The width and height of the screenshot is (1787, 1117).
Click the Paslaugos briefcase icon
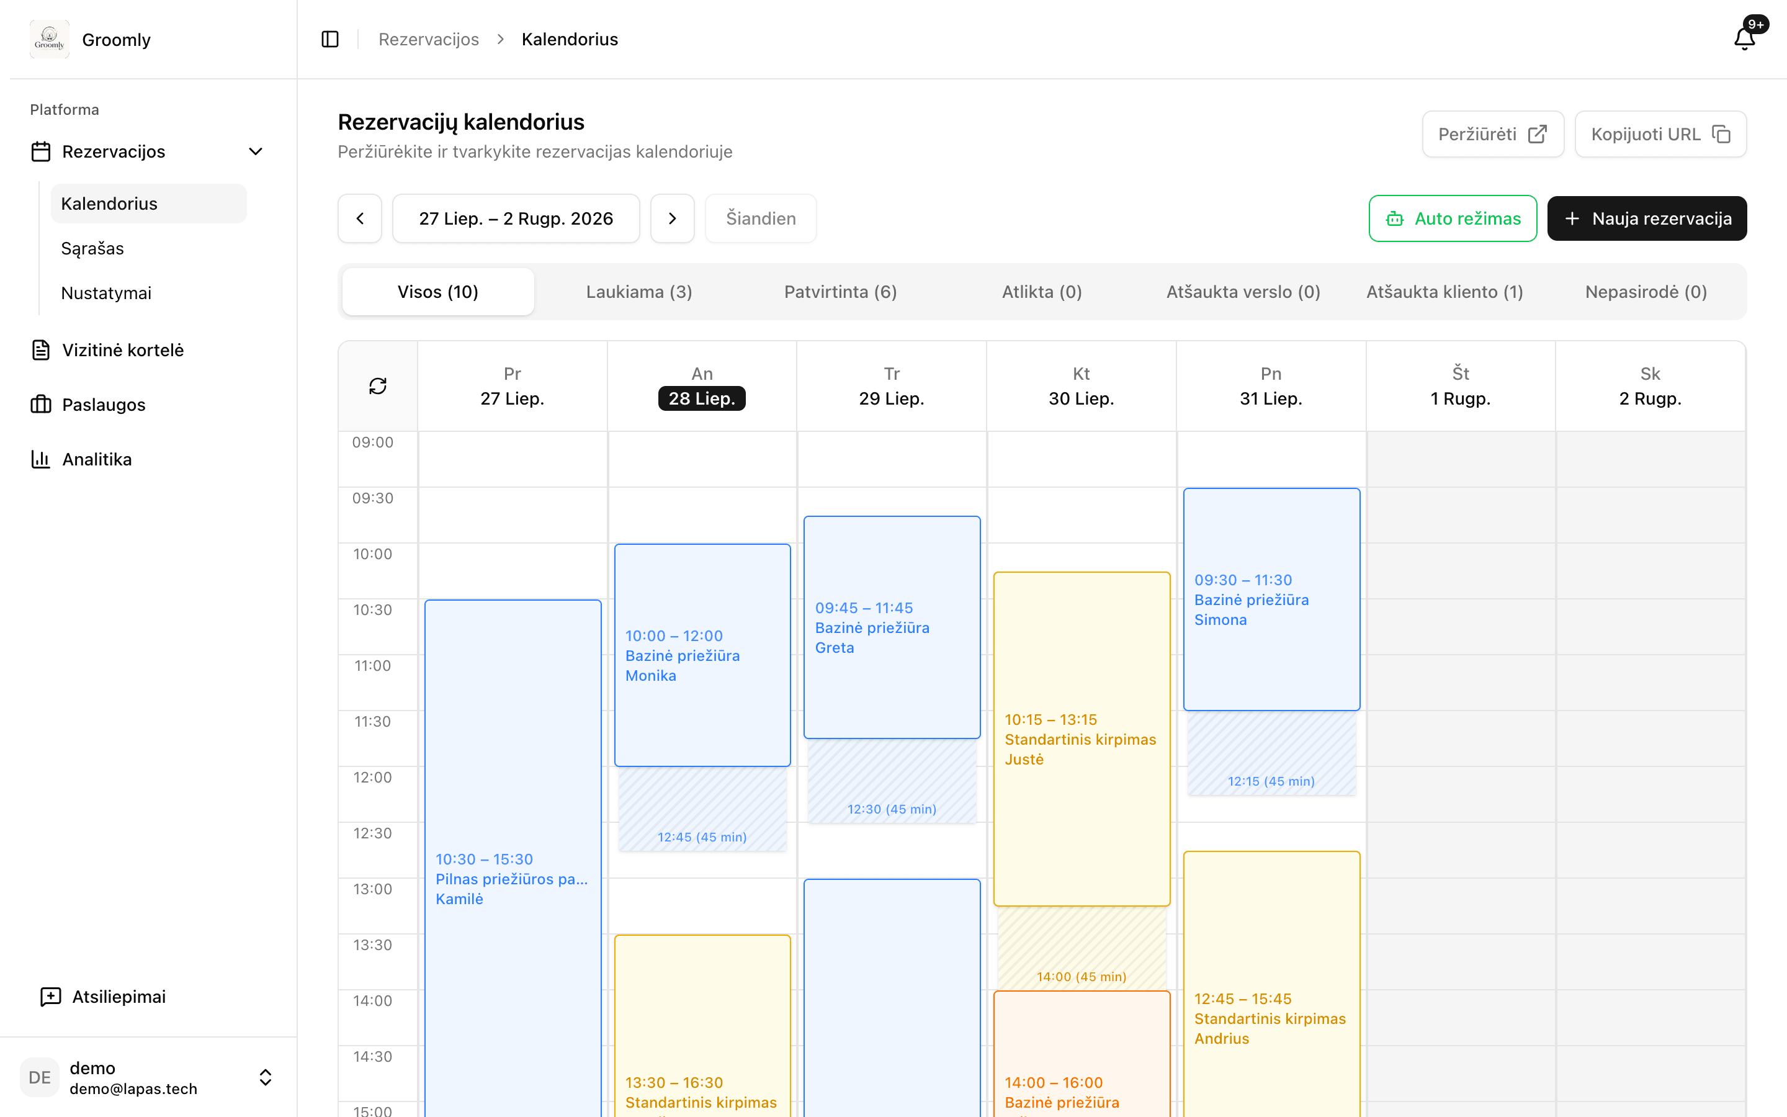point(40,405)
